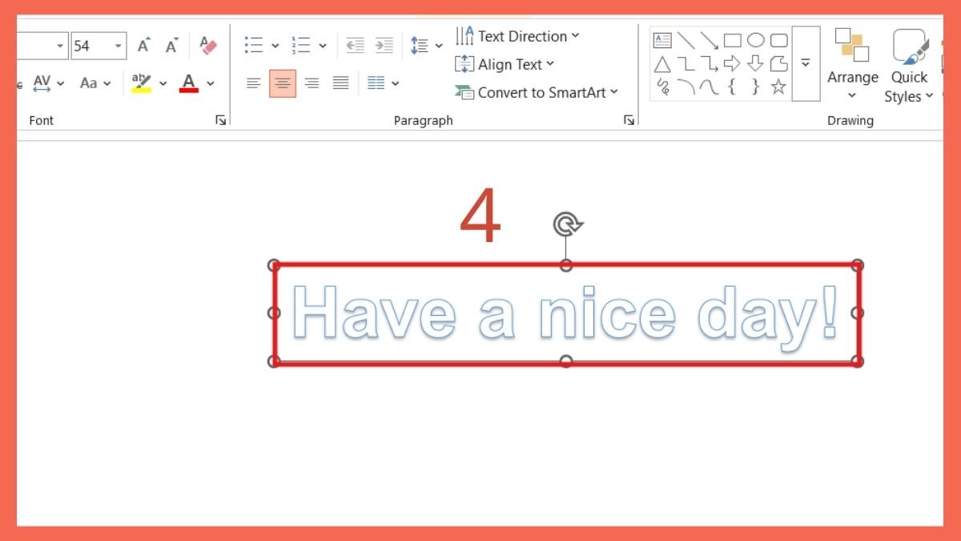Viewport: 961px width, 541px height.
Task: Pick the Star shape from the gallery
Action: click(x=778, y=87)
